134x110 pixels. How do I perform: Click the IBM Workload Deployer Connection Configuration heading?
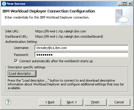point(49,11)
